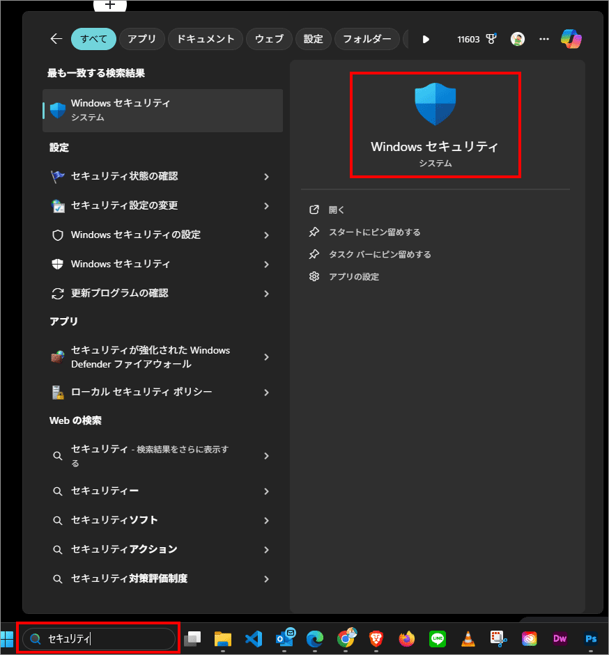Expand ローカル セキュリティ ポリシー chevron
609x655 pixels.
pos(266,393)
